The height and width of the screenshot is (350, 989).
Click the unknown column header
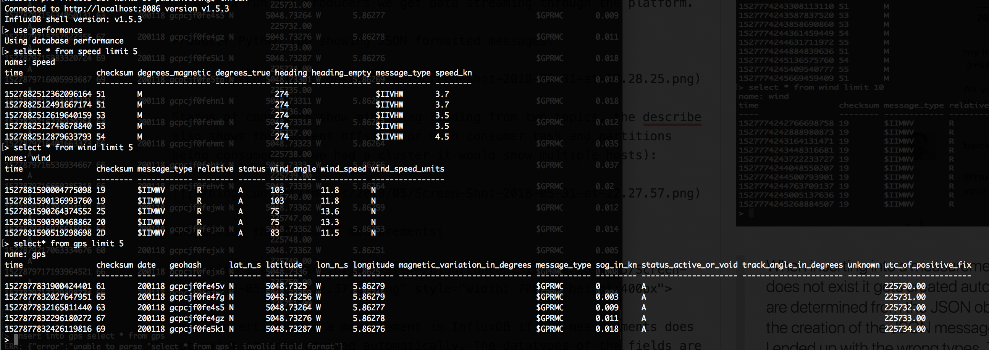[x=863, y=265]
